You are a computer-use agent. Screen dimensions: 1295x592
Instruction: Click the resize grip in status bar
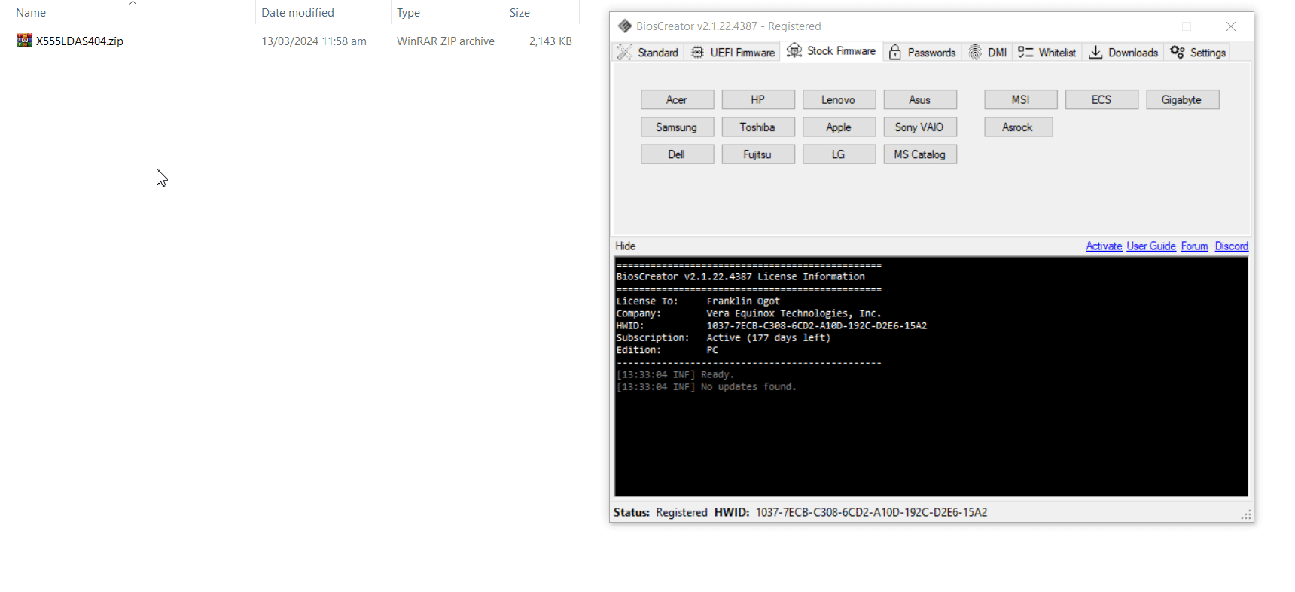(x=1246, y=514)
